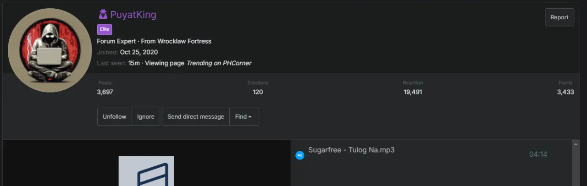Send direct message to PuyatKing

(196, 117)
